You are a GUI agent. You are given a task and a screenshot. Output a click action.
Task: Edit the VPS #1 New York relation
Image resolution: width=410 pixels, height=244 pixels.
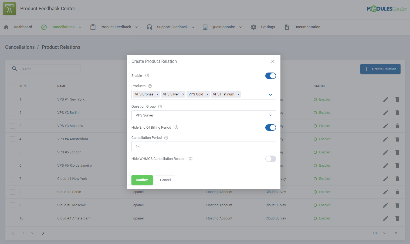click(x=386, y=99)
